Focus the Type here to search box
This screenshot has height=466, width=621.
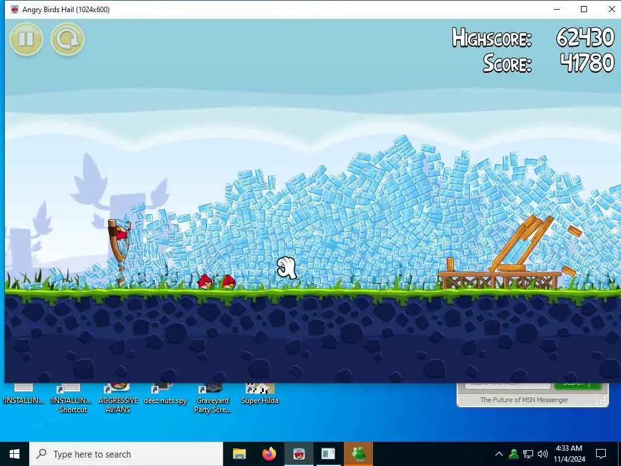(x=126, y=454)
